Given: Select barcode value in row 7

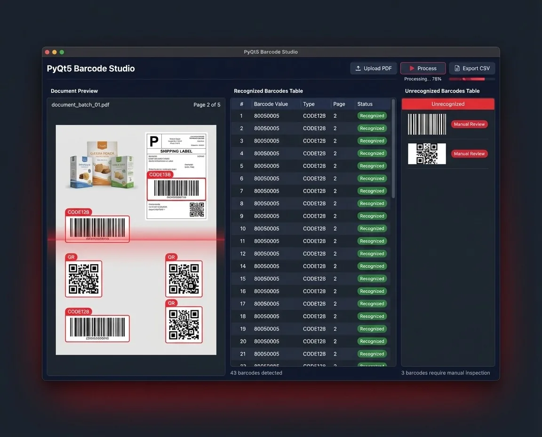Looking at the screenshot, I should pyautogui.click(x=266, y=191).
